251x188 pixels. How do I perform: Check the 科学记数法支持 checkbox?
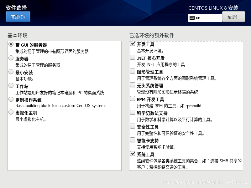133,112
